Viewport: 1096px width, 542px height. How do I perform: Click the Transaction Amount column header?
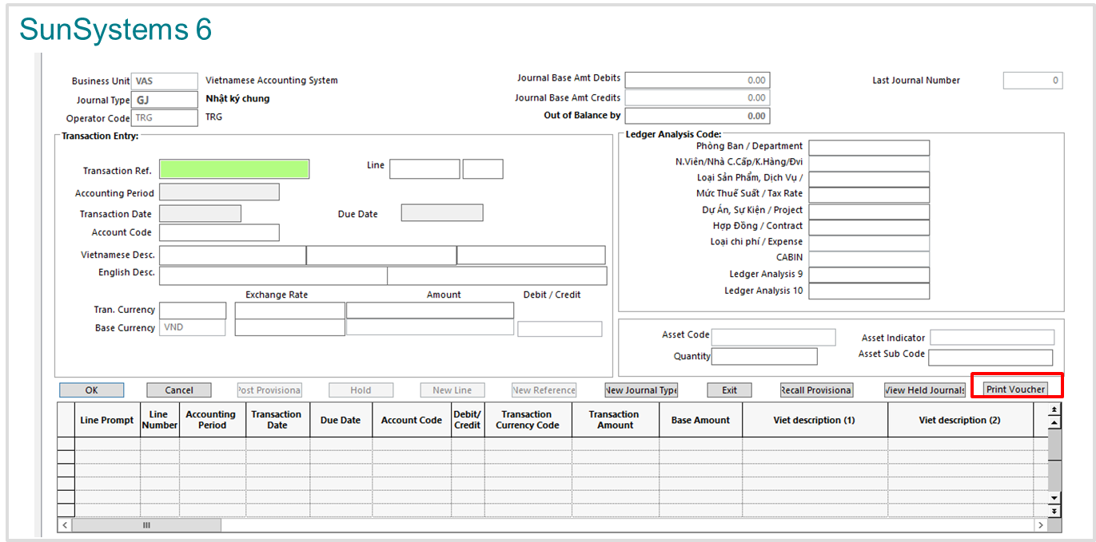point(616,420)
